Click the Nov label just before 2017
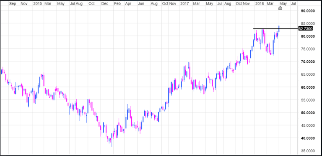Screen dimensions: 322x156 [173, 4]
